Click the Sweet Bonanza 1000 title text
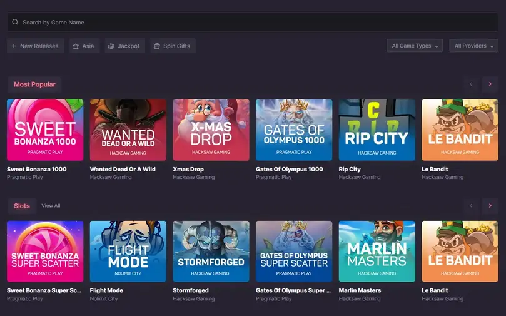Viewport: 506px width, 316px height. pos(37,169)
